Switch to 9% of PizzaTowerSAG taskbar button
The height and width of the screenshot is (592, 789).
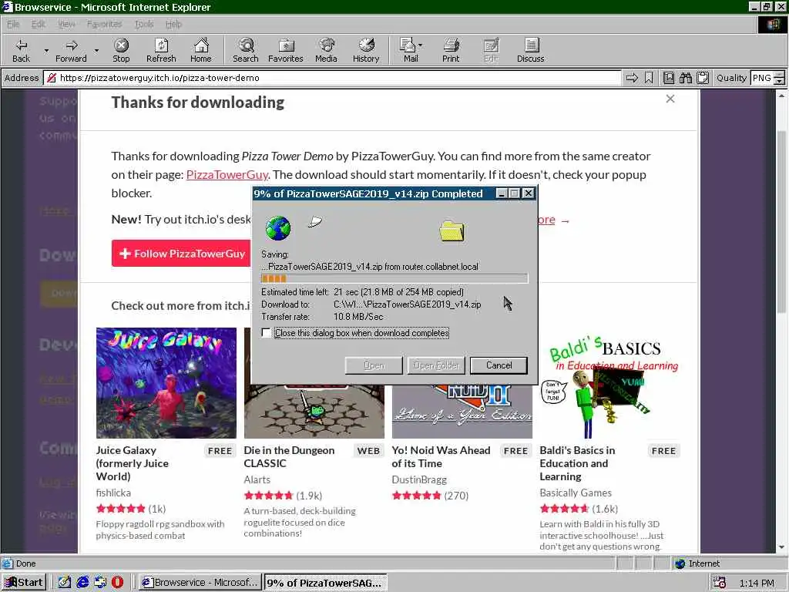326,583
